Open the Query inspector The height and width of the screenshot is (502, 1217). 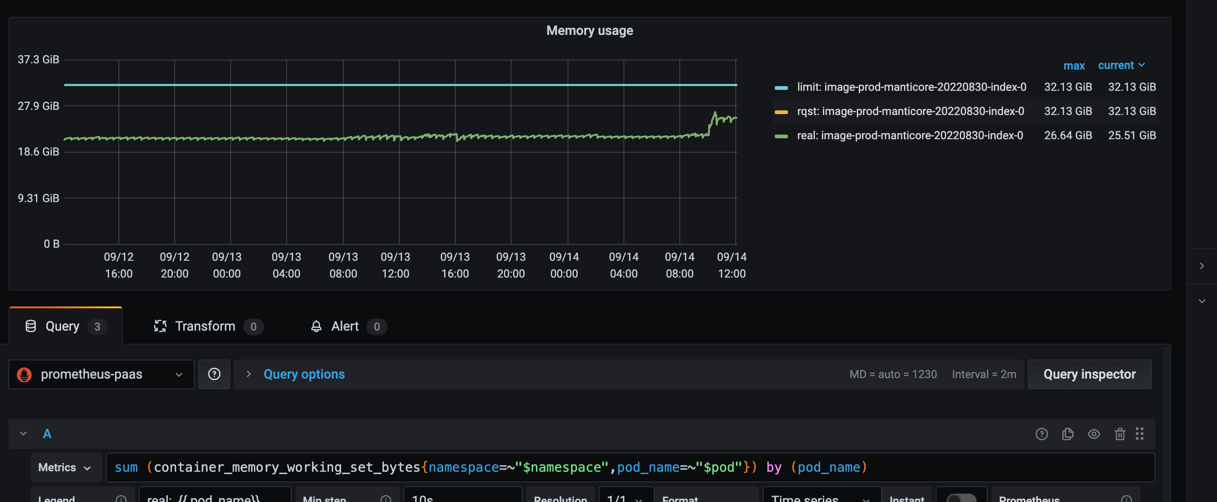tap(1089, 374)
